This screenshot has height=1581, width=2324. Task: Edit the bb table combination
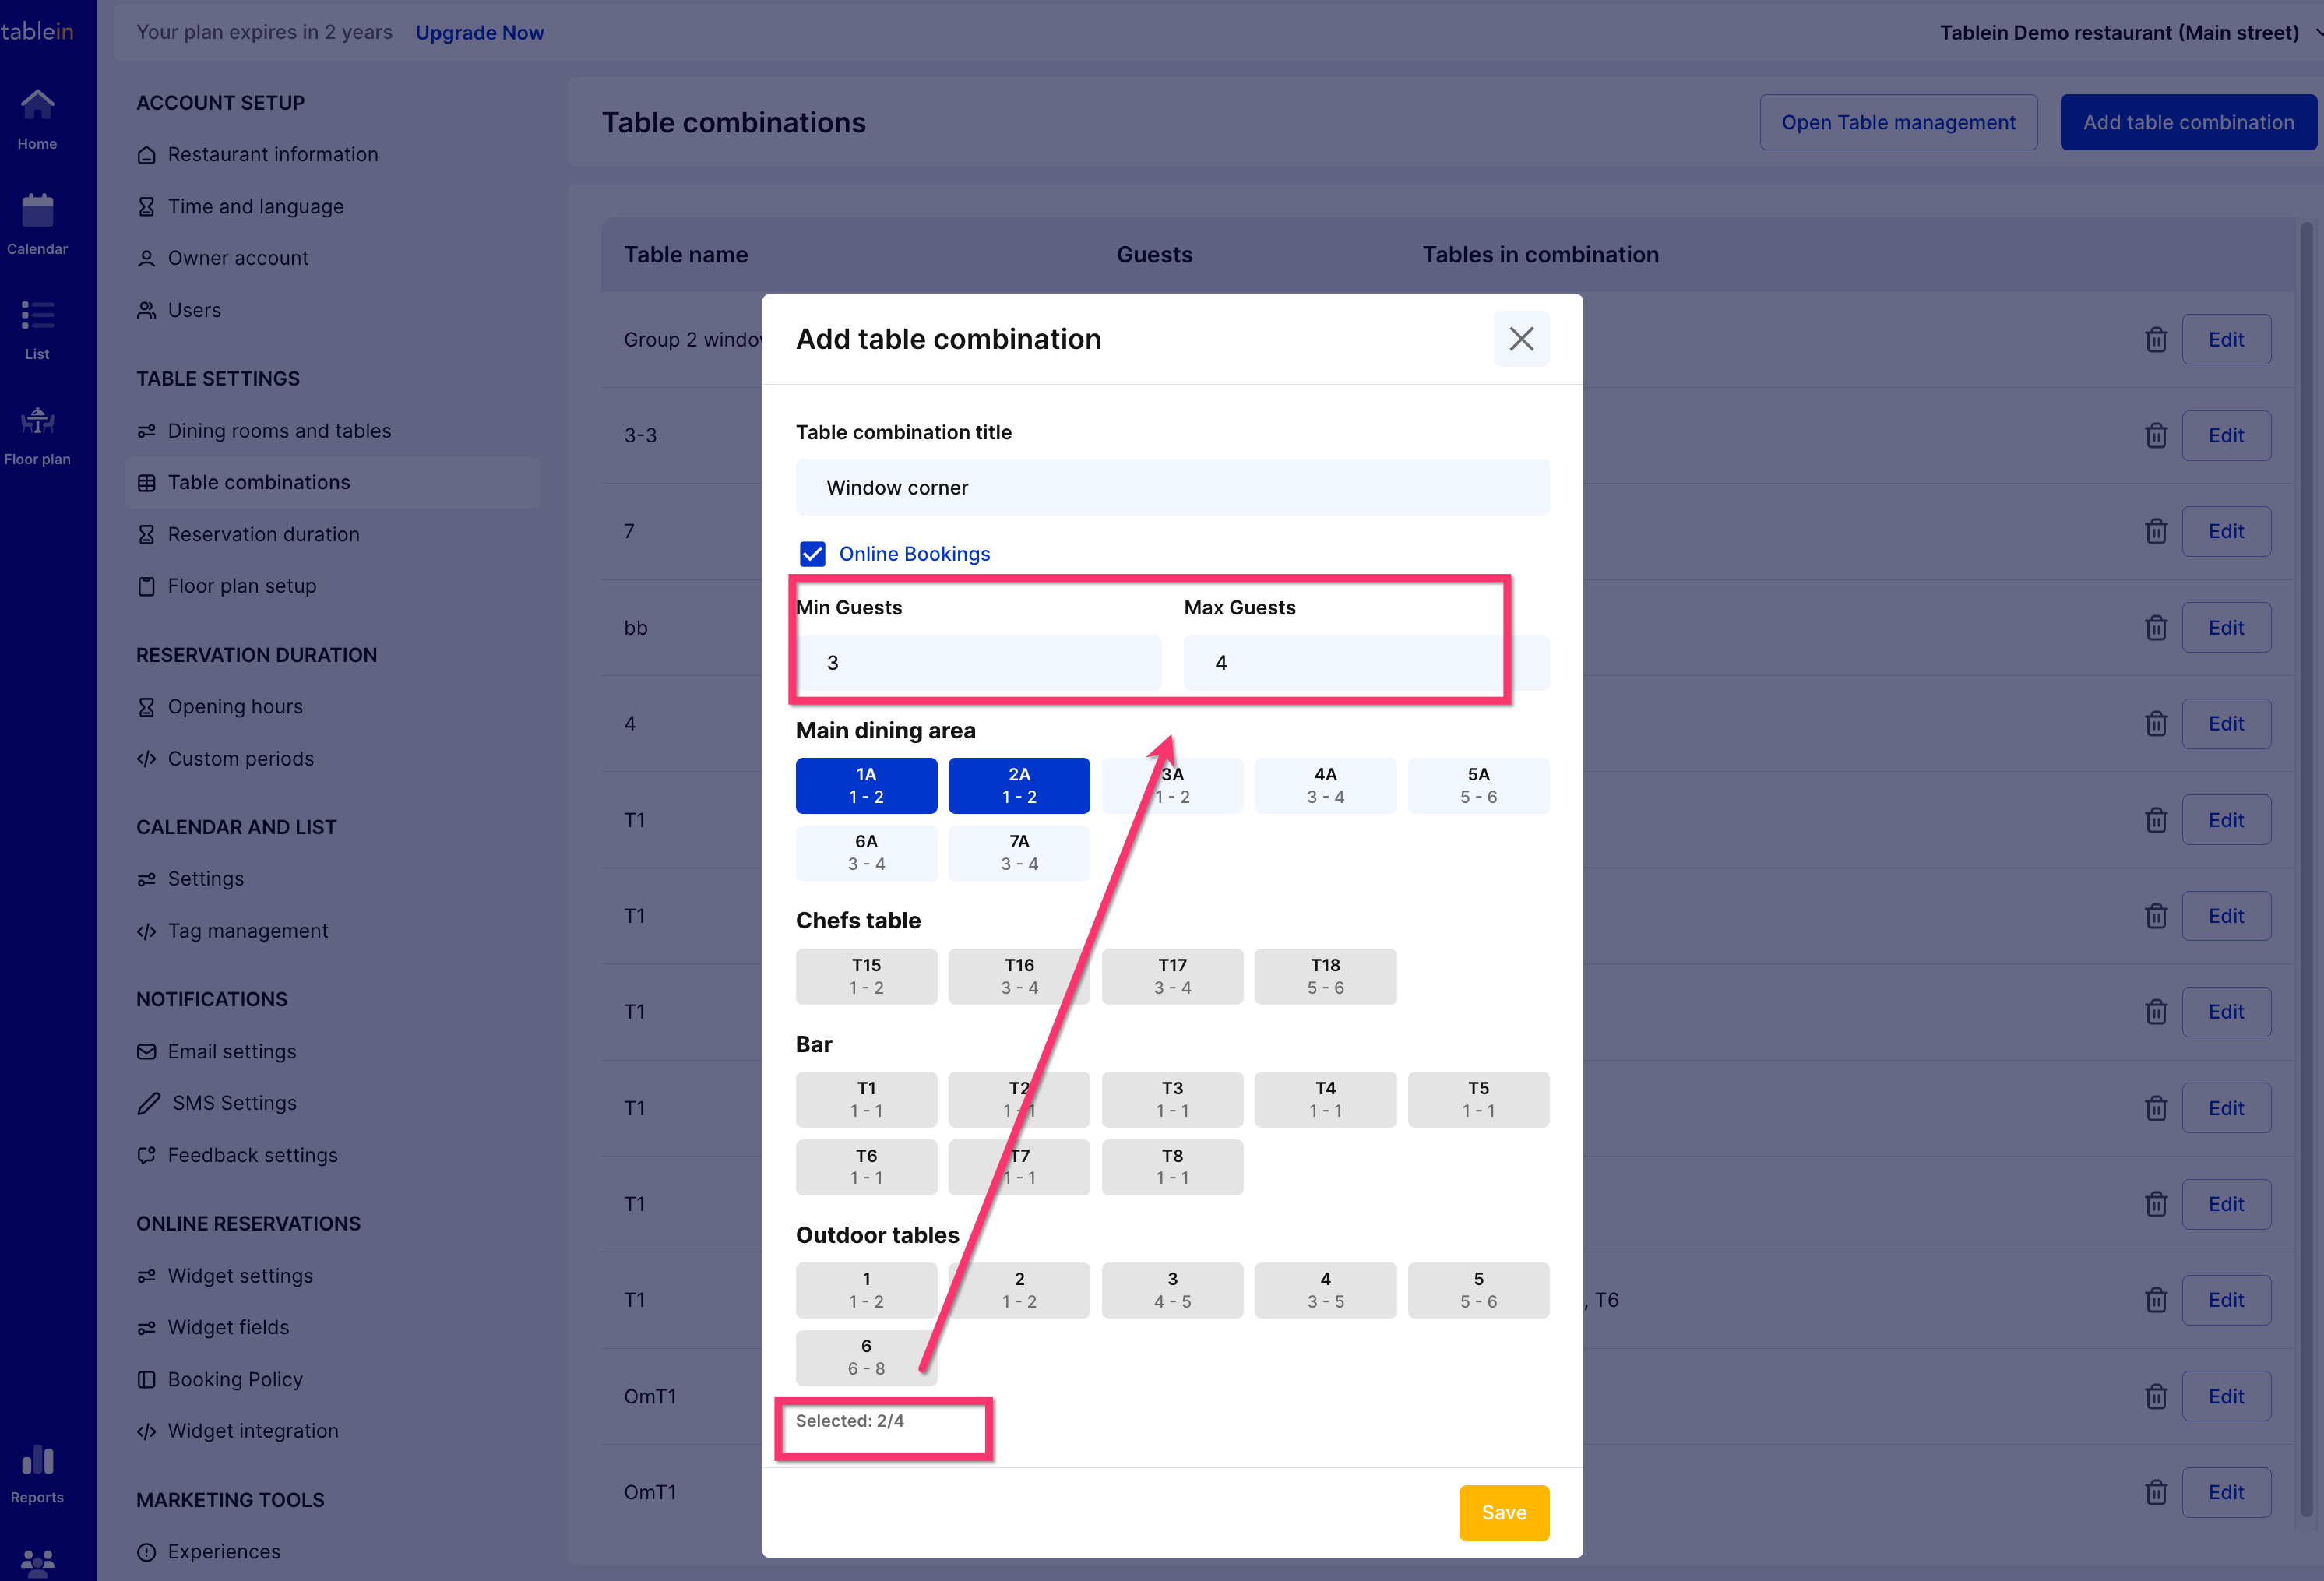coord(2226,628)
